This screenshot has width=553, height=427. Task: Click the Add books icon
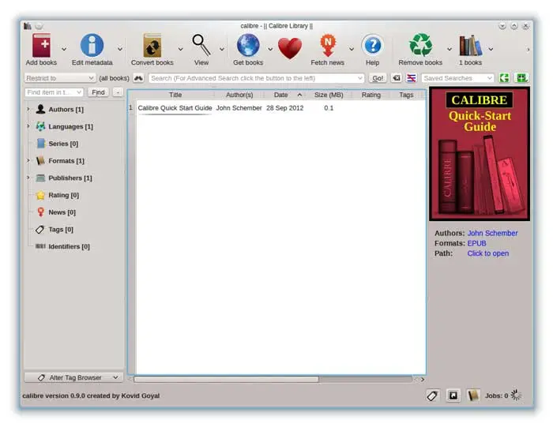pyautogui.click(x=41, y=46)
